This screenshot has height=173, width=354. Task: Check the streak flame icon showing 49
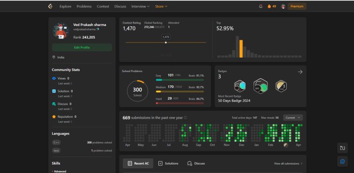point(269,6)
